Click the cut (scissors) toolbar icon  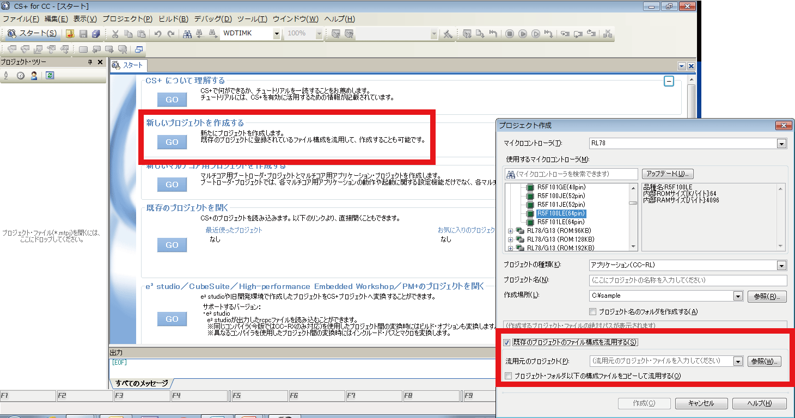pyautogui.click(x=115, y=34)
